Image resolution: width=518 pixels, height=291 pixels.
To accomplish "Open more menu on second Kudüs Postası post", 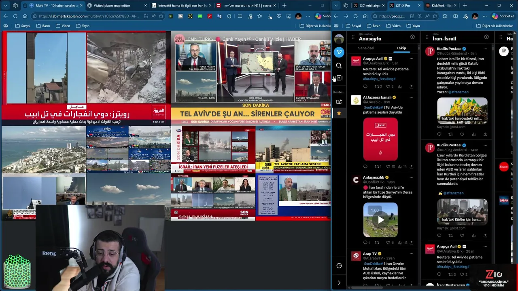I will point(485,145).
